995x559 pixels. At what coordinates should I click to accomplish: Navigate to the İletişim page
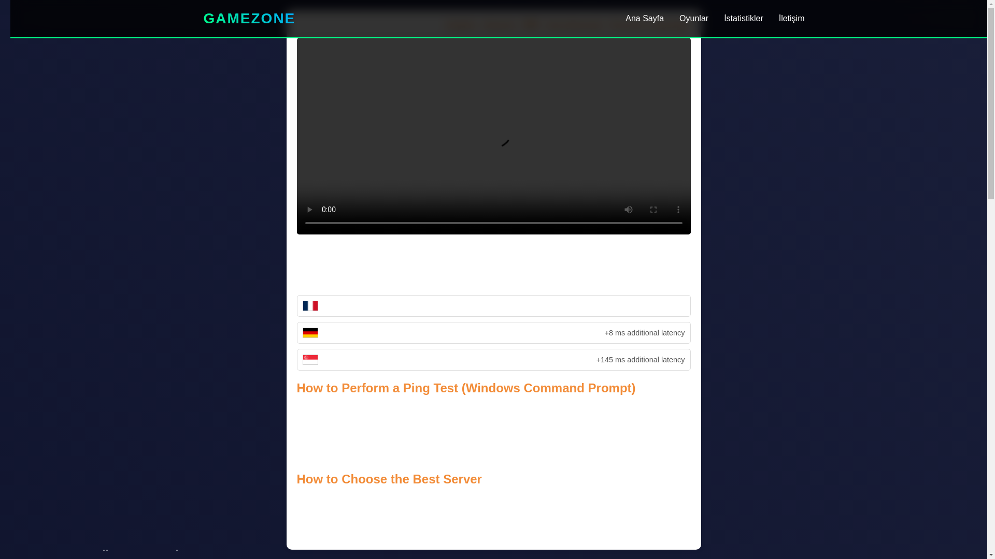[x=791, y=19]
